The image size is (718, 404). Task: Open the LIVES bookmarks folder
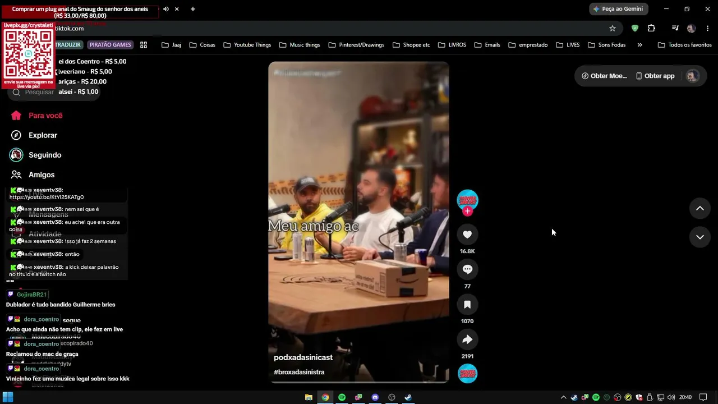click(568, 45)
